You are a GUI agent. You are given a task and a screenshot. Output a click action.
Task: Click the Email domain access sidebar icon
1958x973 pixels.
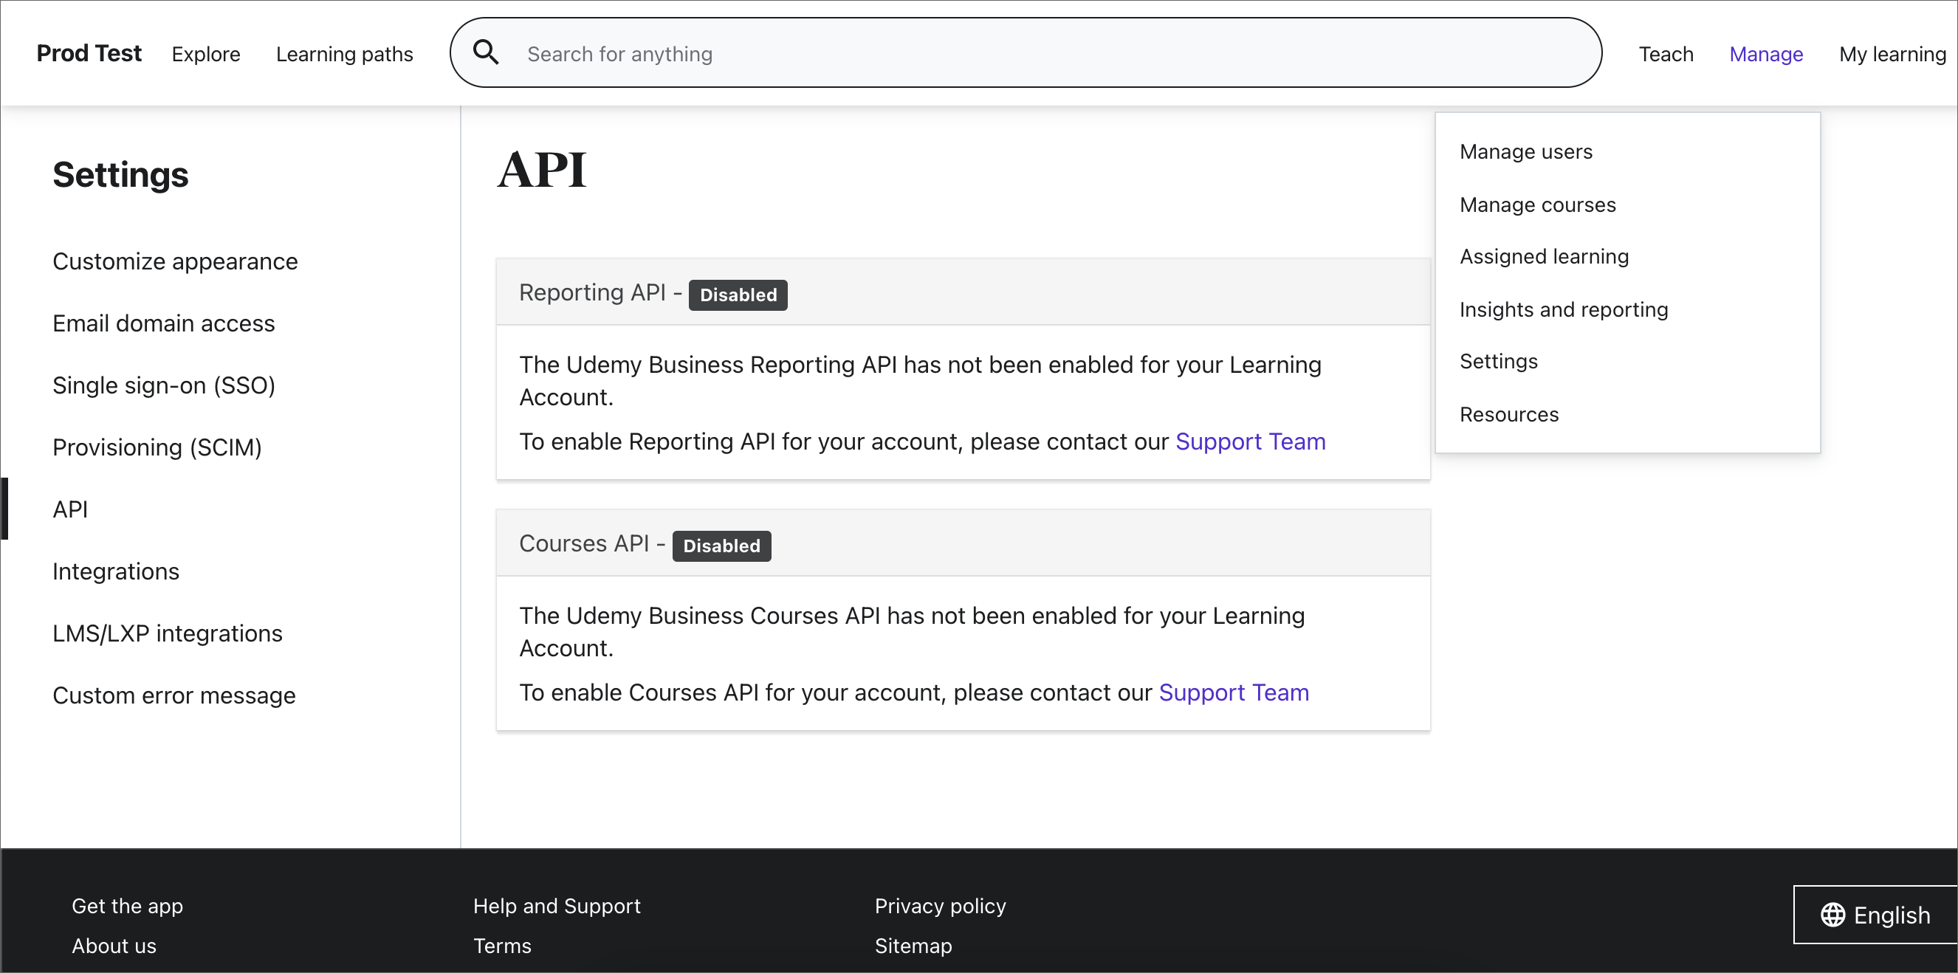pyautogui.click(x=164, y=323)
